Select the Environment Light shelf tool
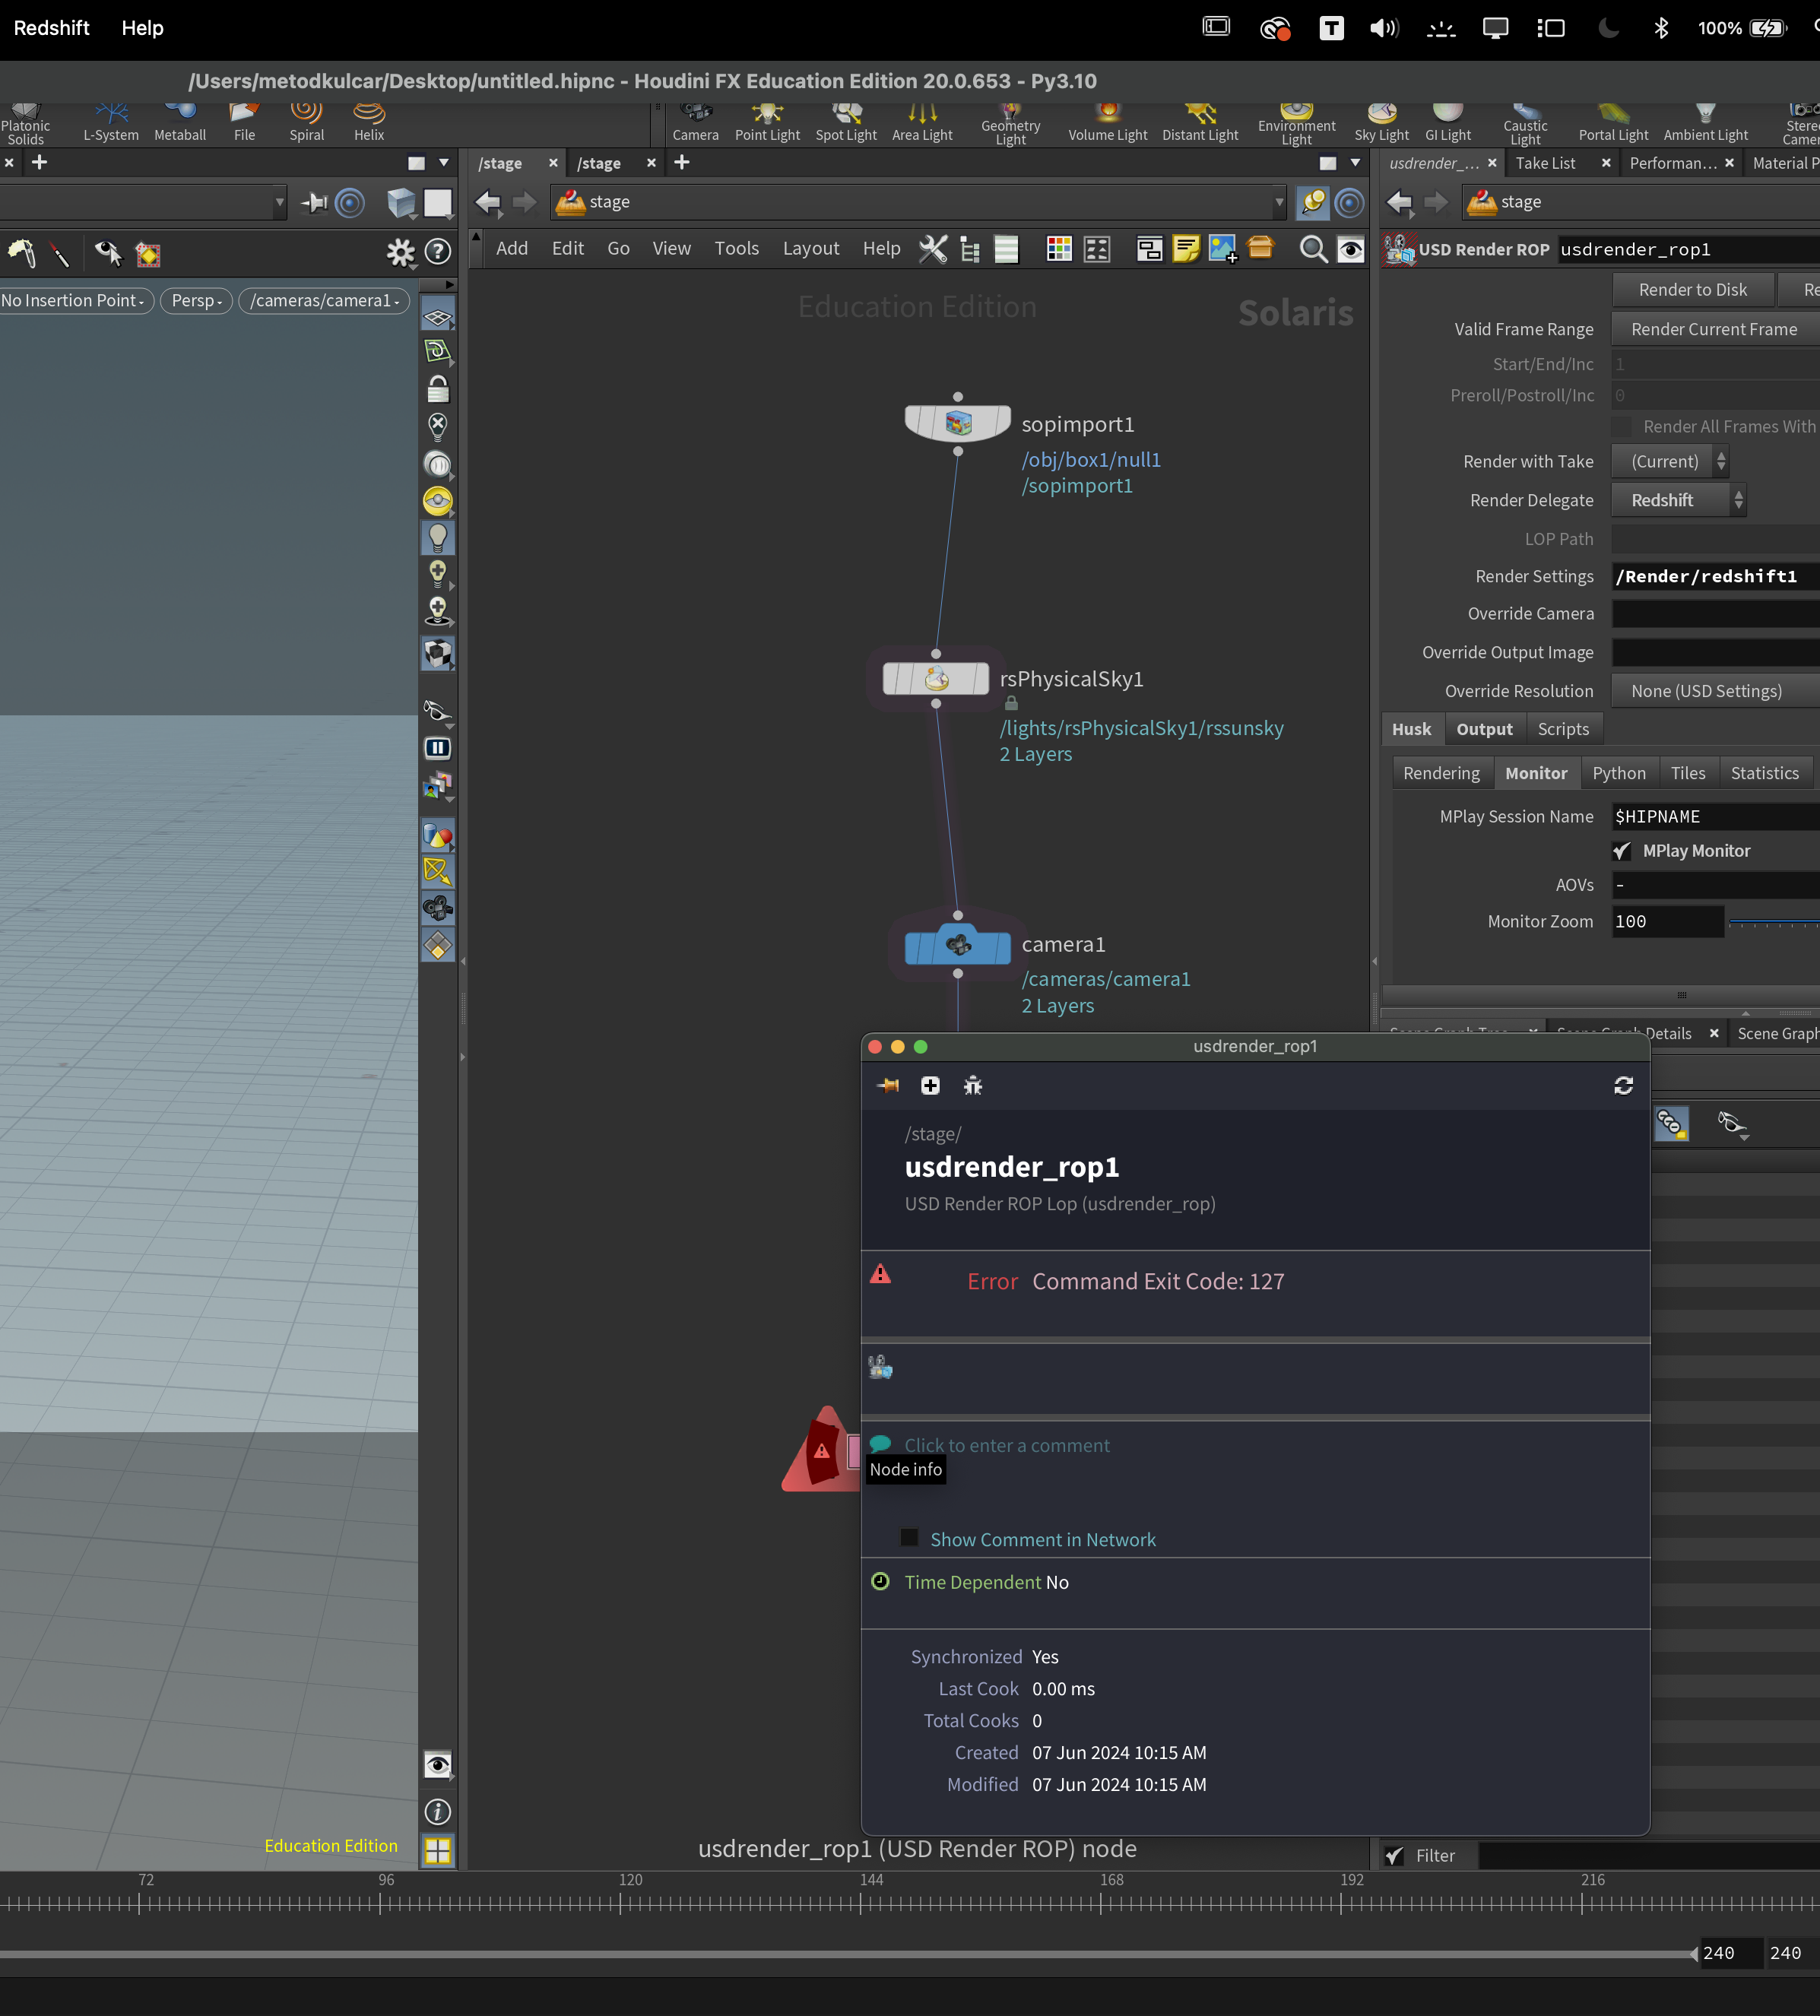Screen dimensions: 1820x2016 point(1297,120)
